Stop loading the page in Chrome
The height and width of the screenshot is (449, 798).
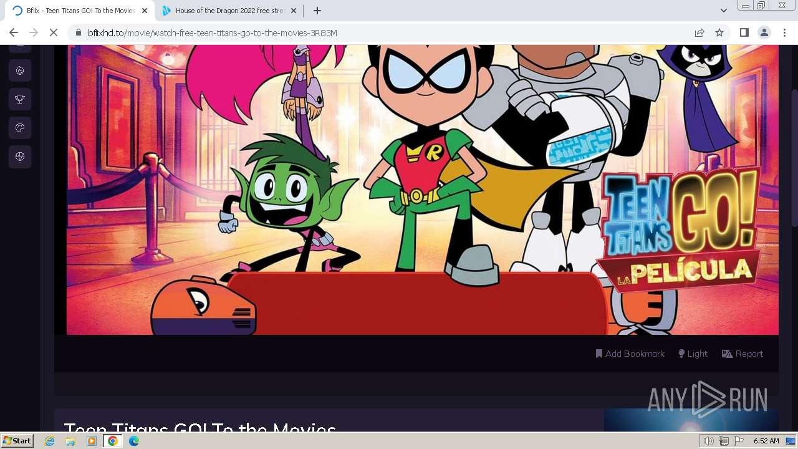pyautogui.click(x=54, y=32)
